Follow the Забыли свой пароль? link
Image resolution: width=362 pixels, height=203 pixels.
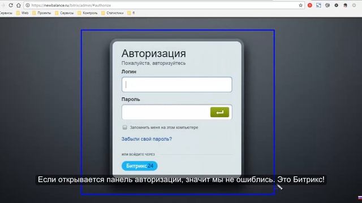(x=146, y=139)
